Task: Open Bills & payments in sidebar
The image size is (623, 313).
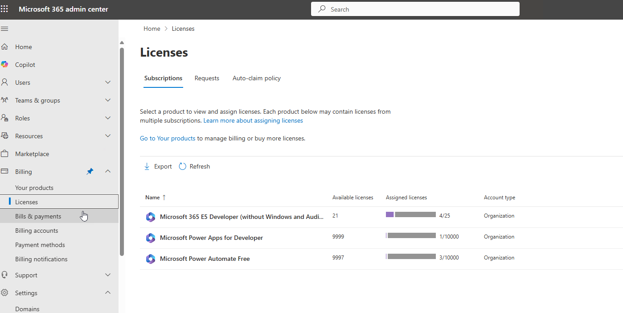Action: (x=38, y=216)
